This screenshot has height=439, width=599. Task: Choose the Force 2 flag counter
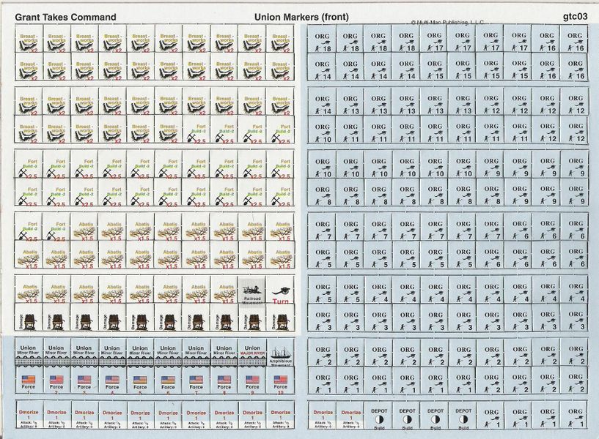tap(56, 380)
